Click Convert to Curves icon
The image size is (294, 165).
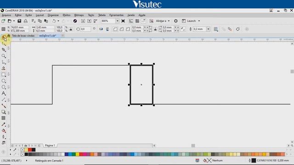tap(238, 29)
